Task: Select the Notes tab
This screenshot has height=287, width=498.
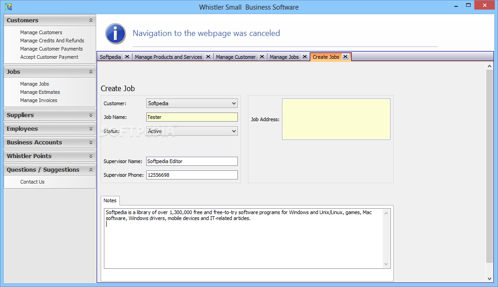Action: (x=110, y=200)
